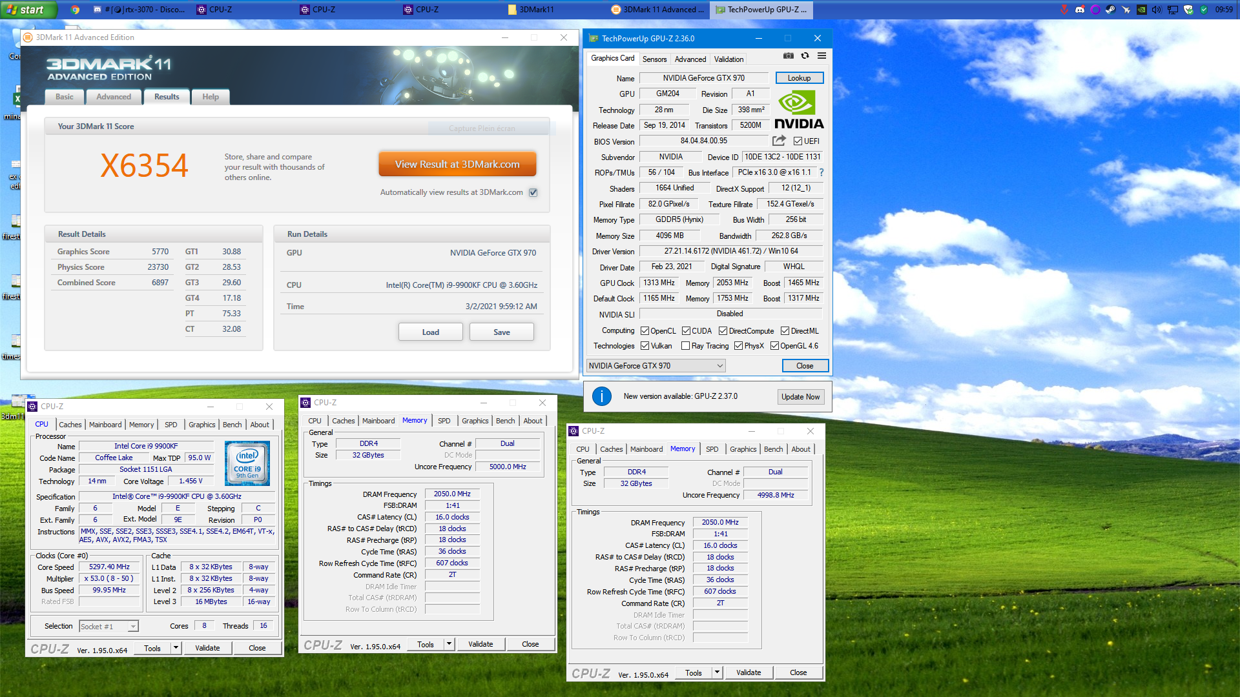Open the Windows Start button
Image resolution: width=1240 pixels, height=697 pixels.
[x=28, y=10]
